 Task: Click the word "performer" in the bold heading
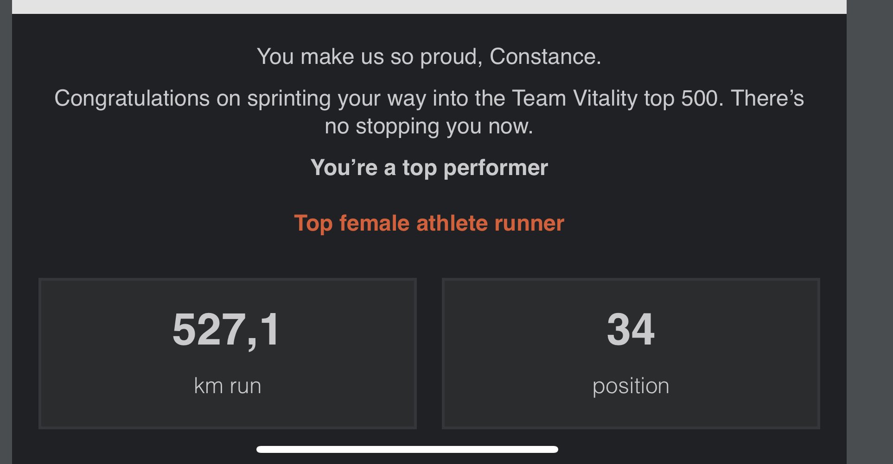coord(496,168)
